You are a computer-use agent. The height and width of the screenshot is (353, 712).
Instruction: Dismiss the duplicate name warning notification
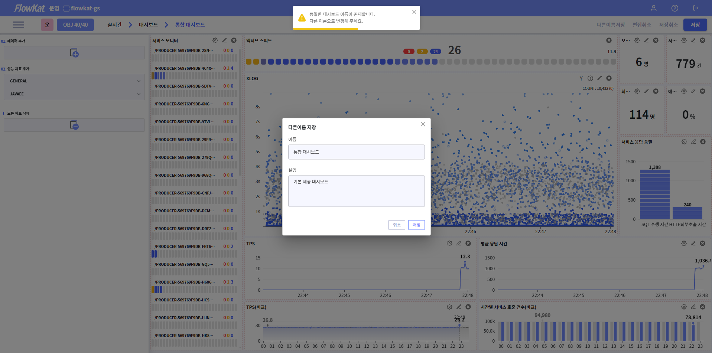414,12
